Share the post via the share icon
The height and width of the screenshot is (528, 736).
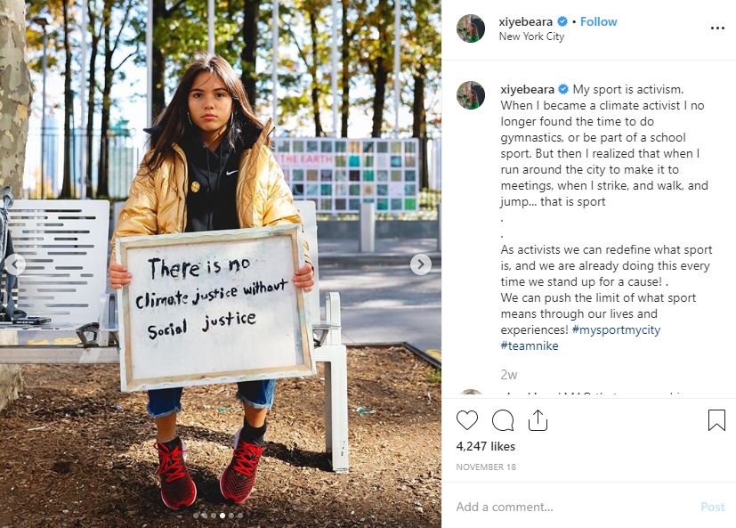tap(538, 420)
